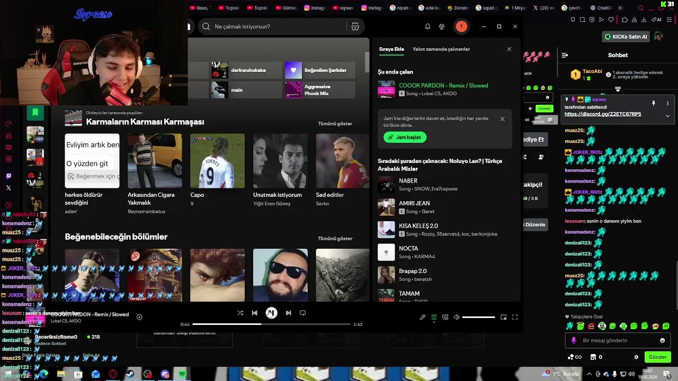Adjust the Spotify volume slider
678x381 pixels.
pyautogui.click(x=478, y=317)
